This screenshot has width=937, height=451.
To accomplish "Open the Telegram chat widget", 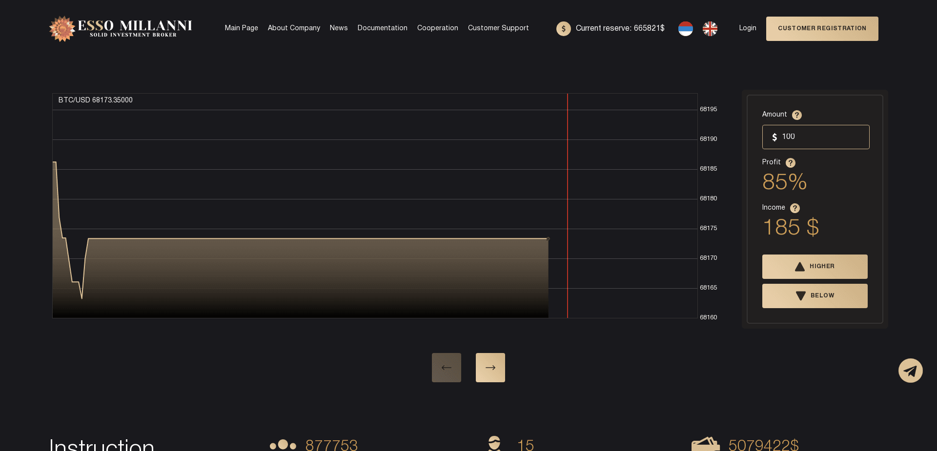I will (x=910, y=371).
